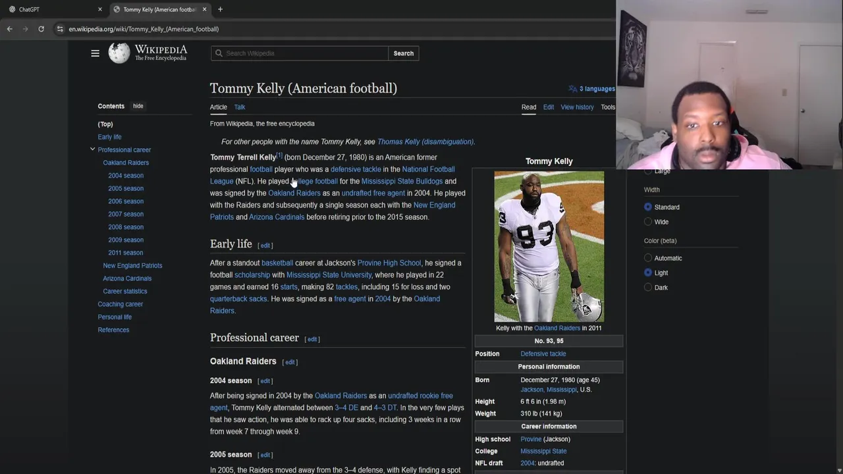Viewport: 843px width, 474px height.
Task: Jump to Coaching career in Contents
Action: coord(121,304)
